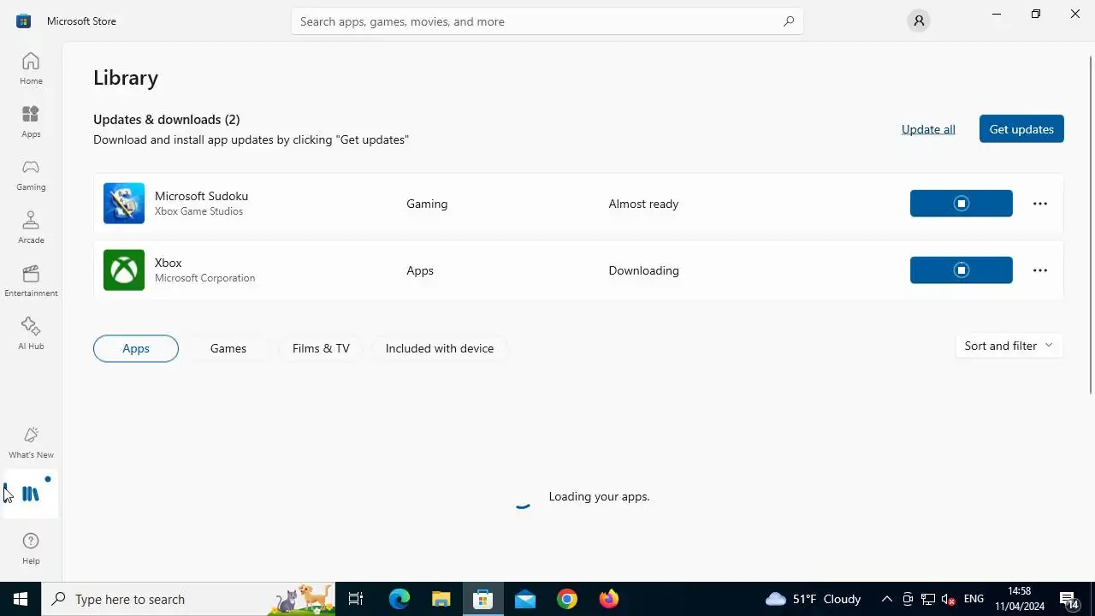Select the Included with device tab
The height and width of the screenshot is (616, 1095).
[x=440, y=348]
